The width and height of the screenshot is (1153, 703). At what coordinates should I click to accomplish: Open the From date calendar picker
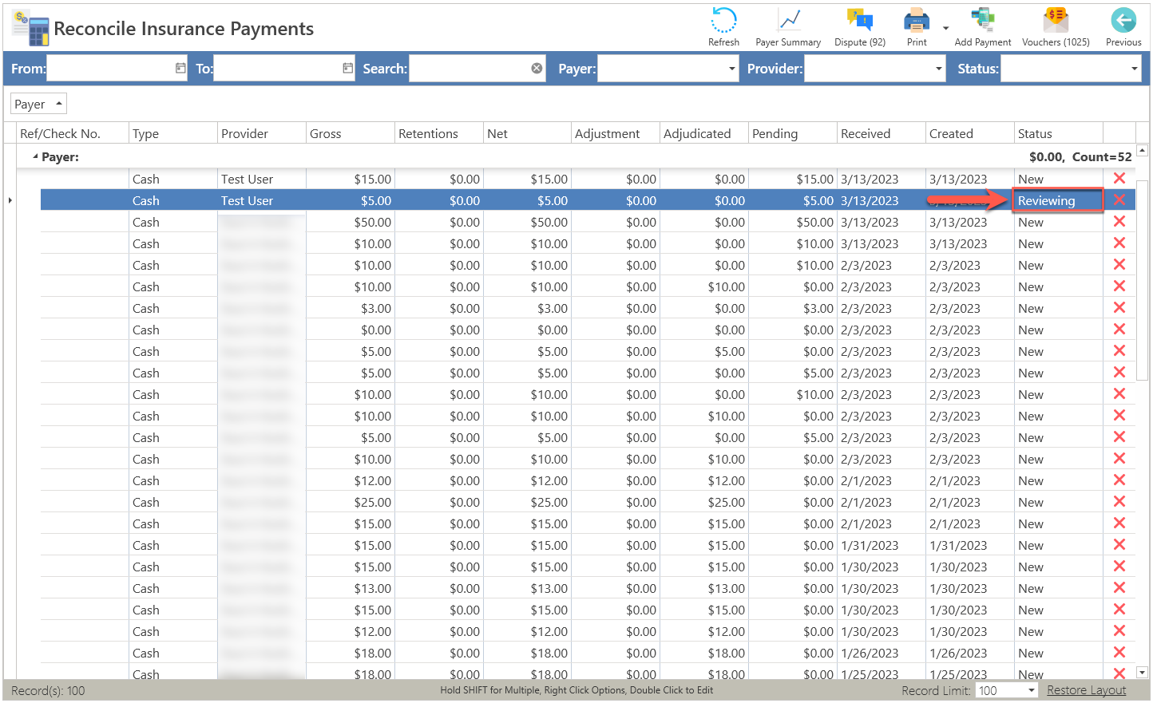(x=180, y=69)
